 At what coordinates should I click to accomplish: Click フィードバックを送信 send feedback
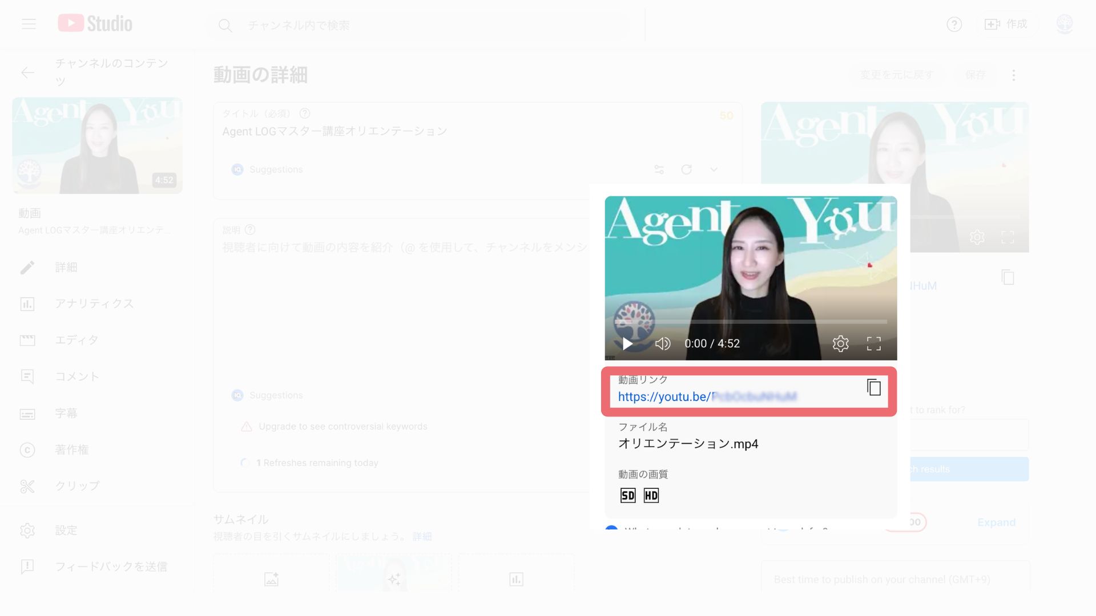pos(111,566)
